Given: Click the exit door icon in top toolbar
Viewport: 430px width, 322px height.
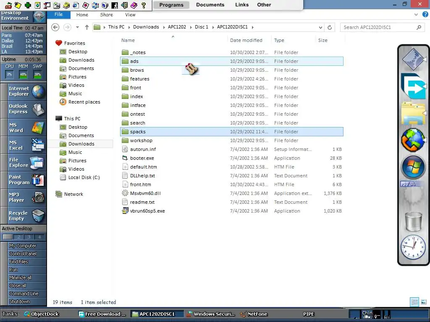Looking at the screenshot, I should (124, 5).
